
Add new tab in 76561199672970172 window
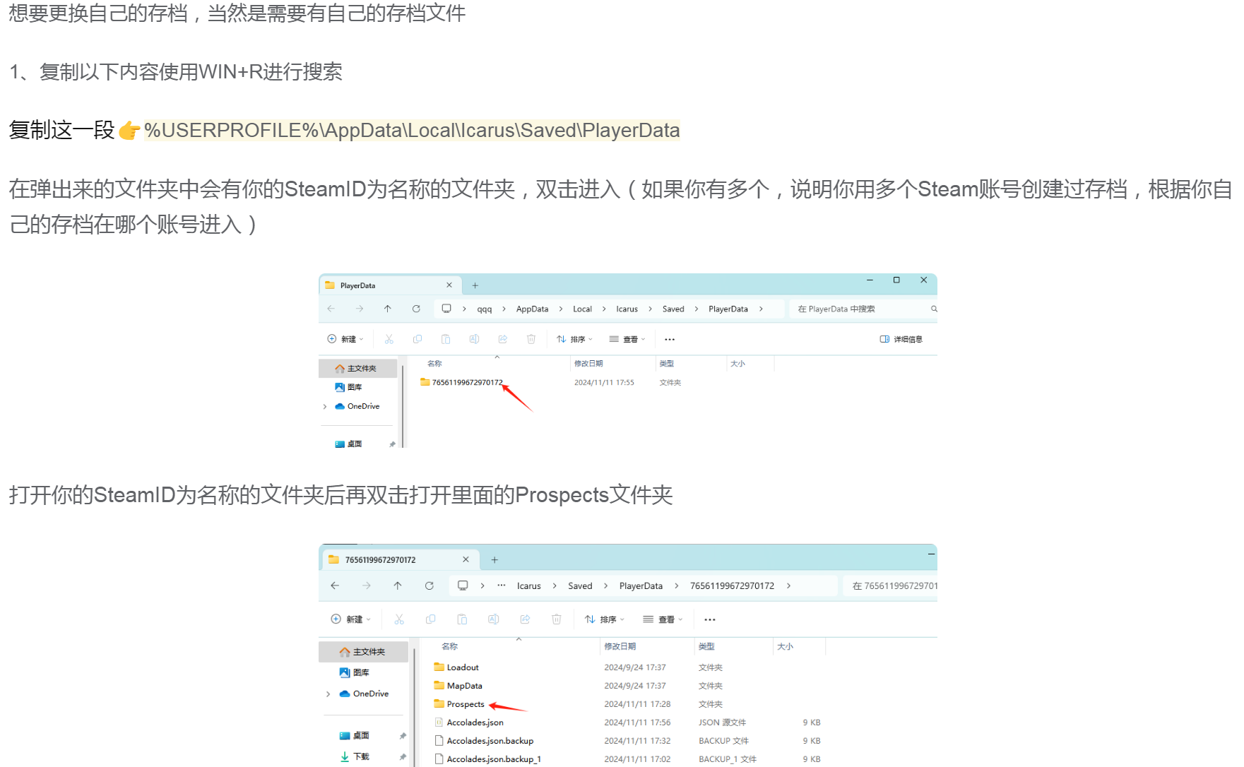coord(494,560)
